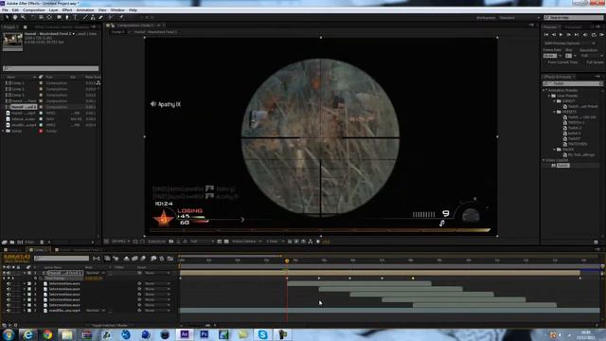The width and height of the screenshot is (606, 341).
Task: Open Google Chrome from the taskbar
Action: tap(47, 334)
